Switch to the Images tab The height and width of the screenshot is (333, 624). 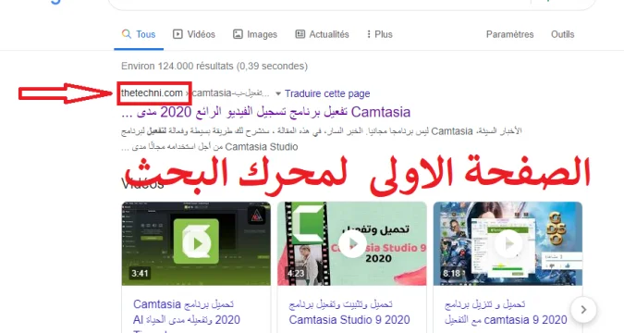(x=255, y=34)
